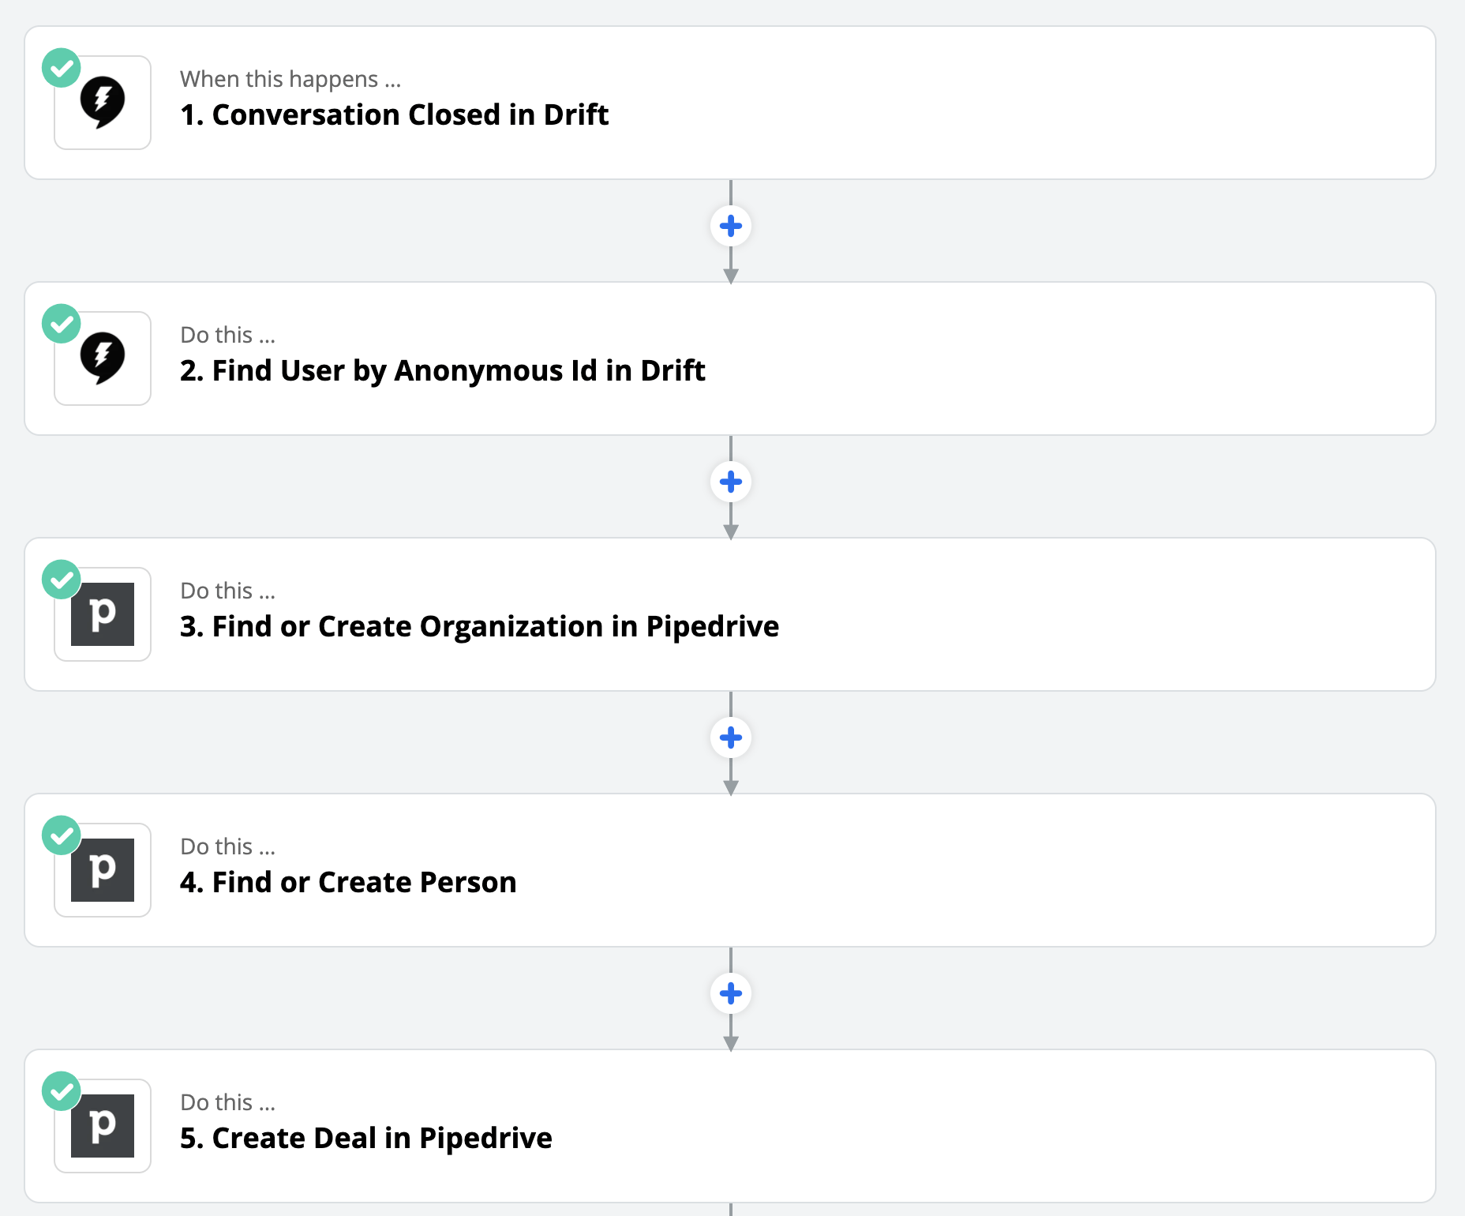The height and width of the screenshot is (1216, 1465).
Task: Add a step after Conversation Closed trigger
Action: pyautogui.click(x=731, y=226)
